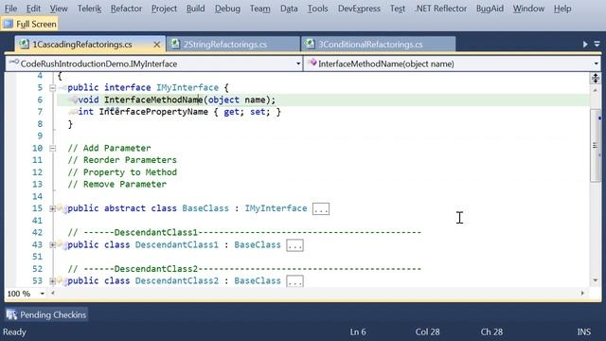Click the IMyInterface type name on line 5
Viewport: 606px width, 341px height.
pos(187,88)
